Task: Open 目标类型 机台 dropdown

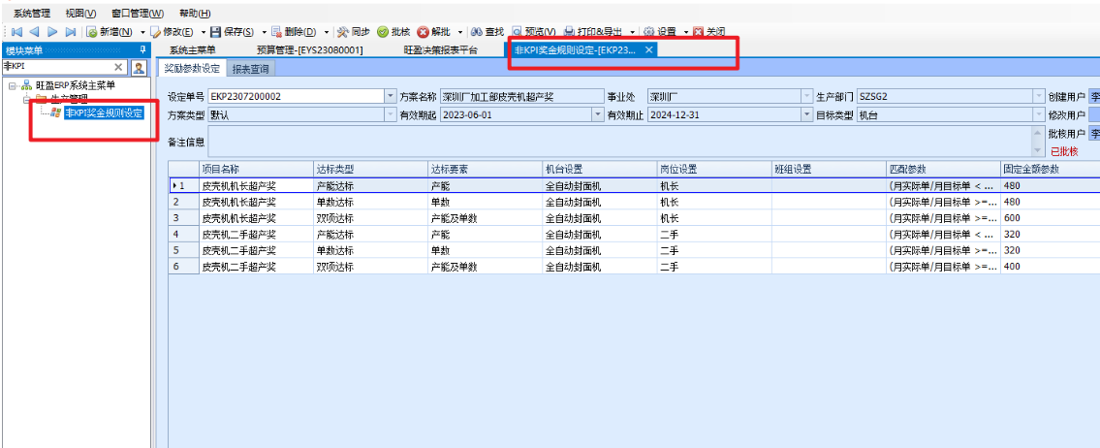Action: pyautogui.click(x=1038, y=115)
